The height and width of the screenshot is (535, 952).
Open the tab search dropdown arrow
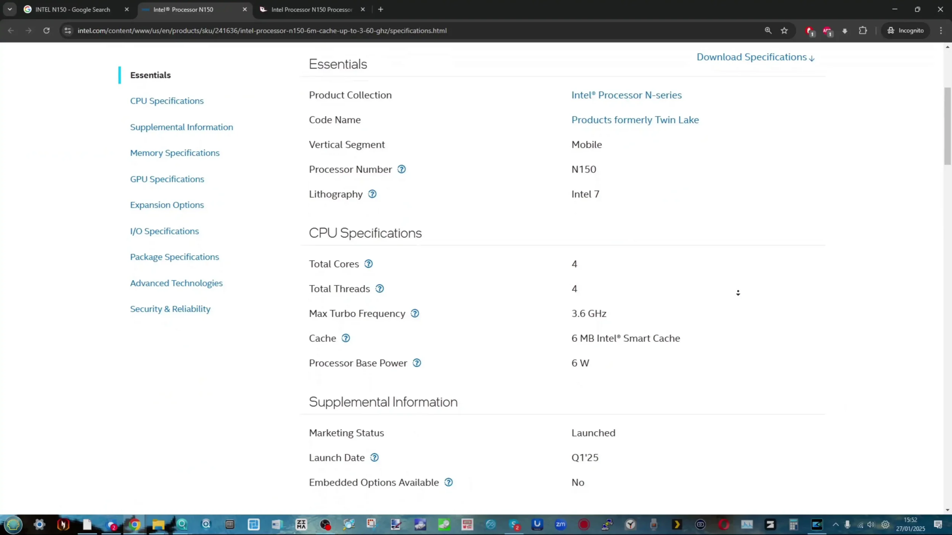[x=10, y=9]
